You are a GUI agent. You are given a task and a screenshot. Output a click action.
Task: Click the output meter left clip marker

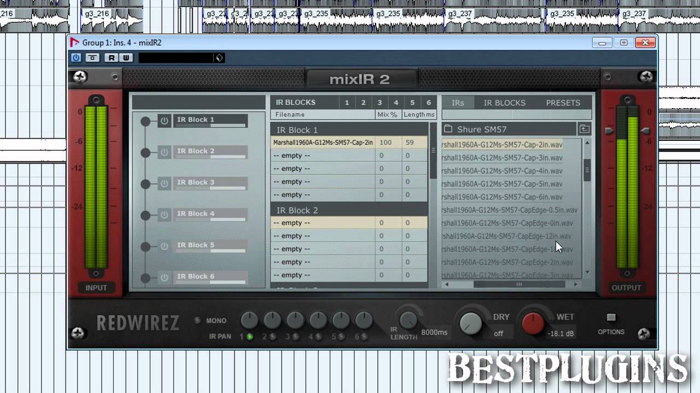point(609,130)
